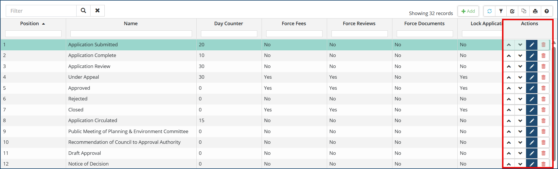The width and height of the screenshot is (558, 169).
Task: Move Closed row up with chevron
Action: 509,110
